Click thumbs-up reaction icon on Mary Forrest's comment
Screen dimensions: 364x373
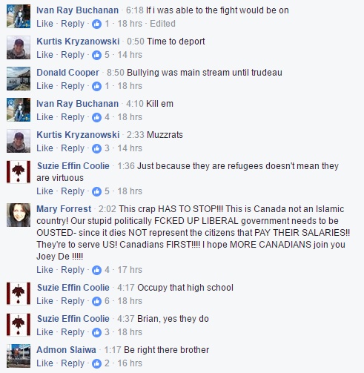96,270
